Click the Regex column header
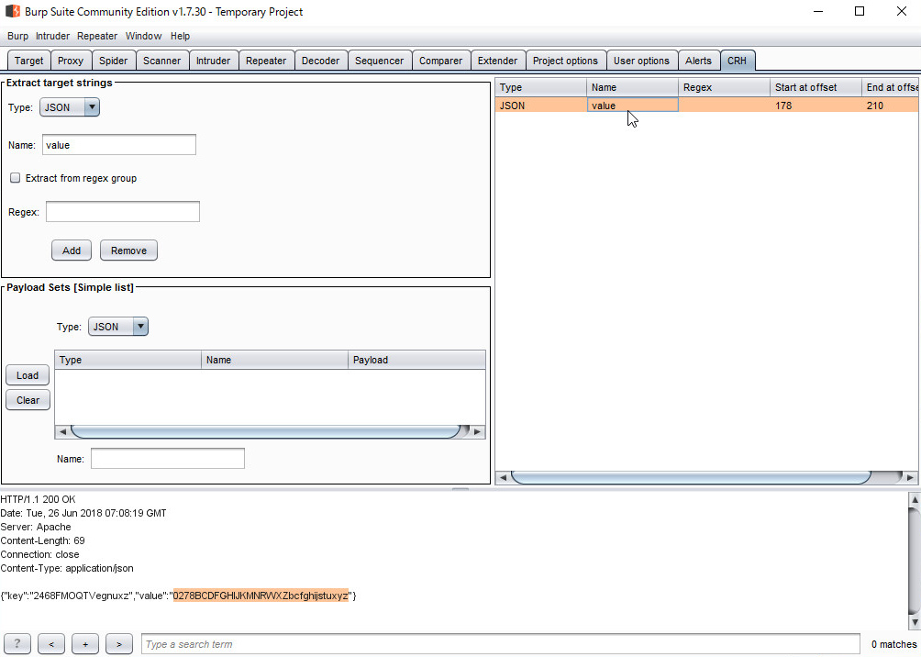The image size is (921, 657). pyautogui.click(x=724, y=87)
